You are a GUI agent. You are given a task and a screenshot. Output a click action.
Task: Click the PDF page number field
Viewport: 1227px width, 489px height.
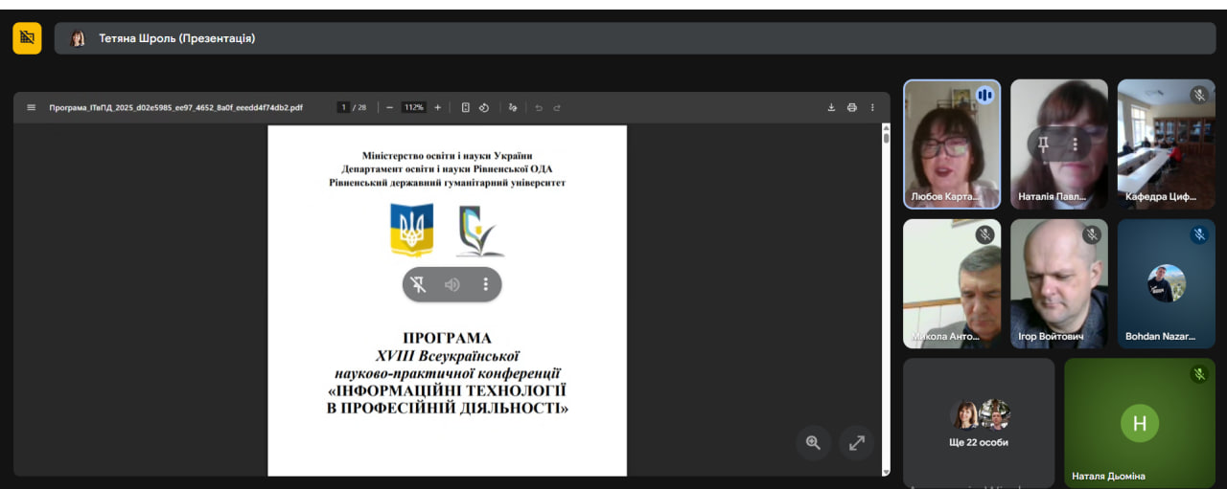click(343, 107)
